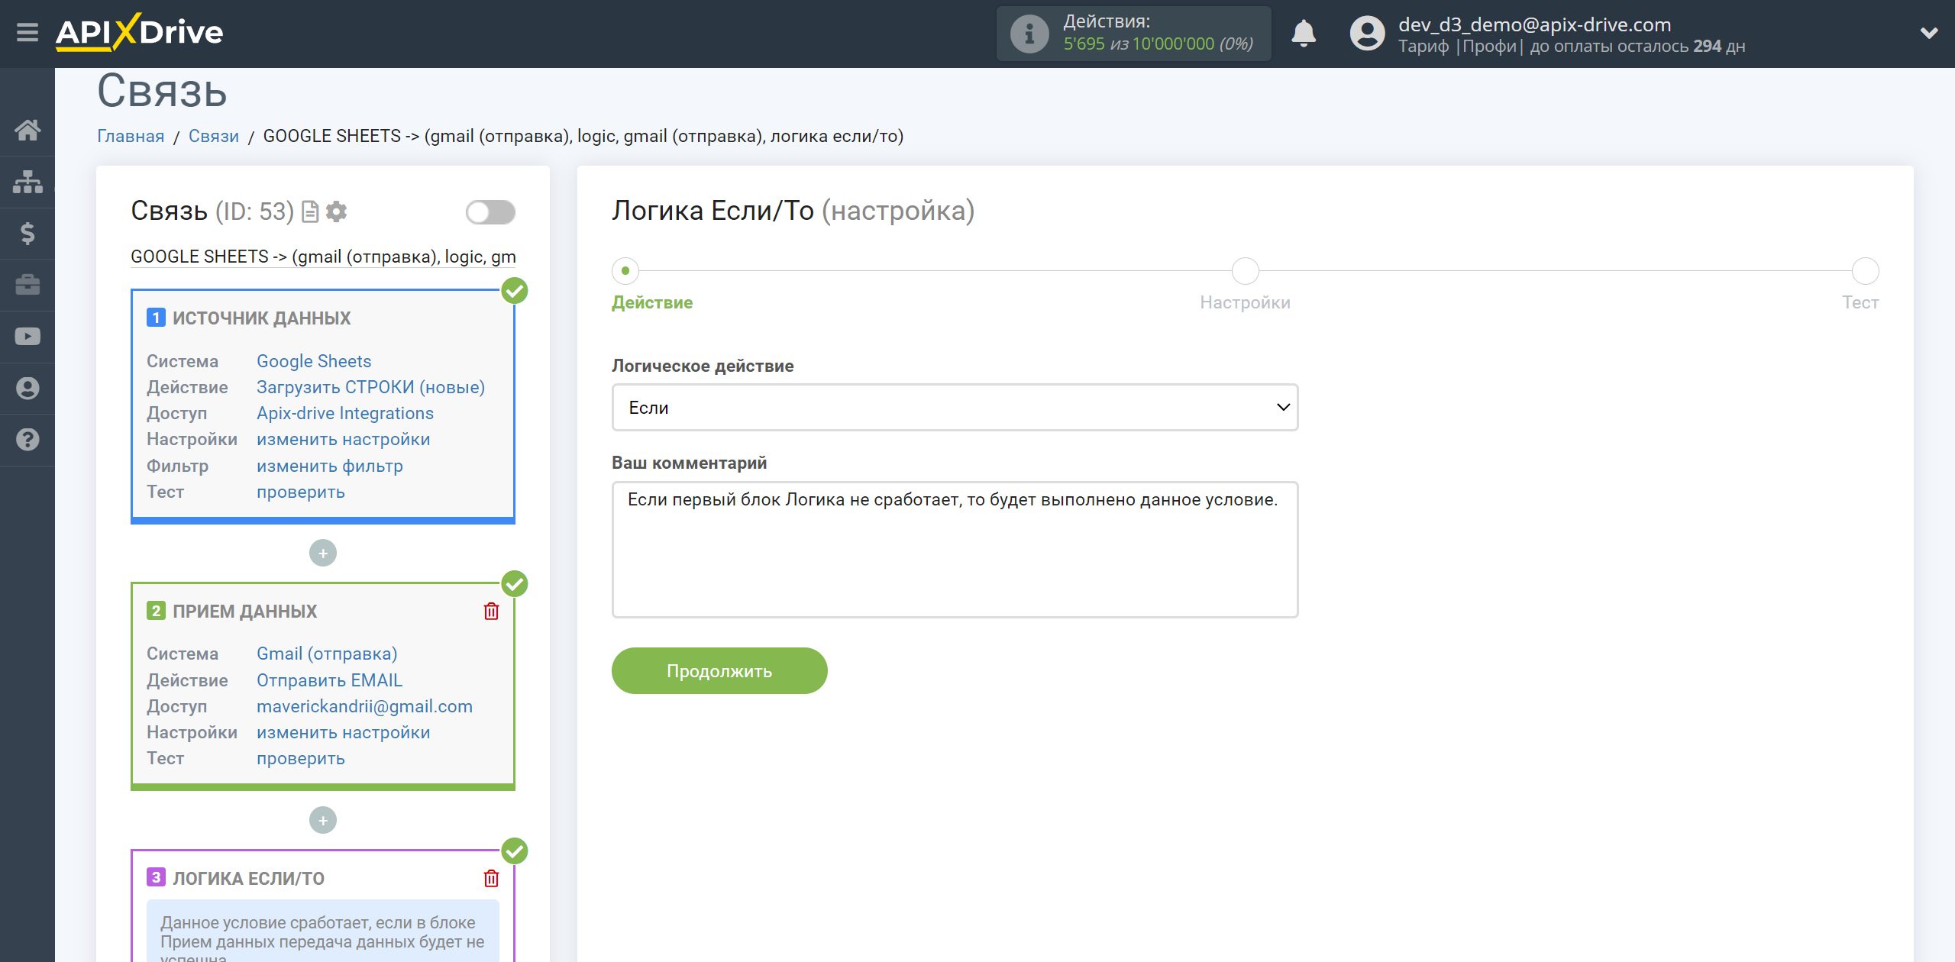Select the Действие step
This screenshot has height=962, width=1955.
coord(625,271)
